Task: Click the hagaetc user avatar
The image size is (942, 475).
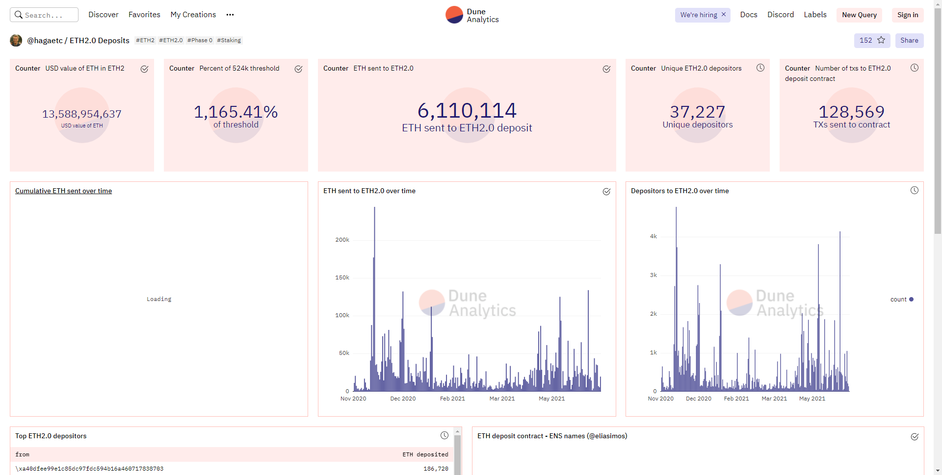Action: coord(16,41)
